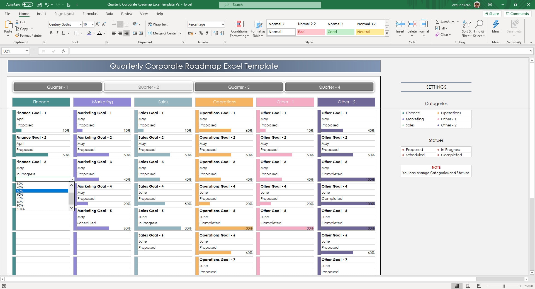Image resolution: width=535 pixels, height=289 pixels.
Task: Apply Wrap Text to the selection
Action: coord(158,24)
